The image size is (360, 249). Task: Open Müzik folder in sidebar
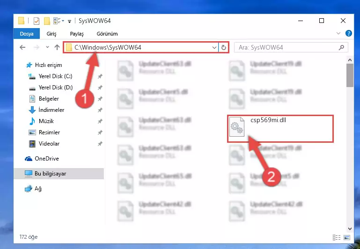[x=46, y=121]
